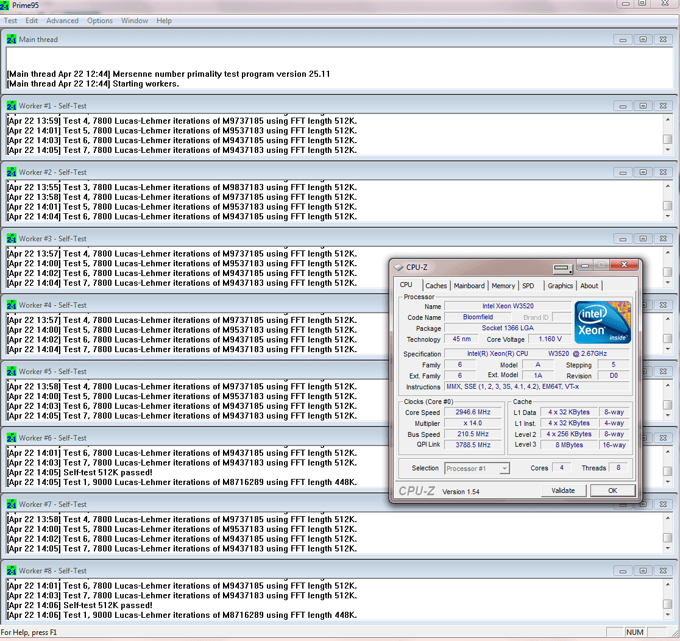The image size is (680, 641).
Task: Click the CPU-Z title bar icon
Action: tap(398, 267)
